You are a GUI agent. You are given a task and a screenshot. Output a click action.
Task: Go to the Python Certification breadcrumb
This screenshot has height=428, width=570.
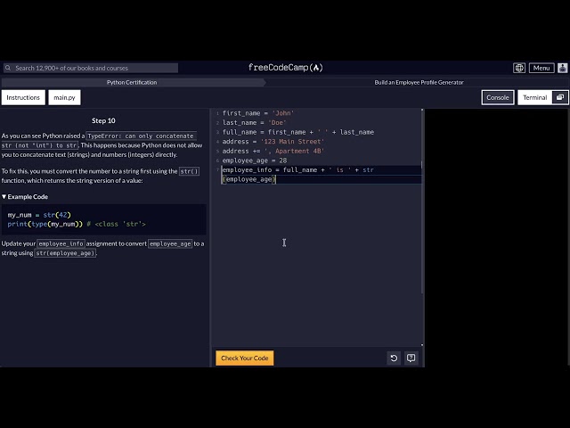point(132,83)
